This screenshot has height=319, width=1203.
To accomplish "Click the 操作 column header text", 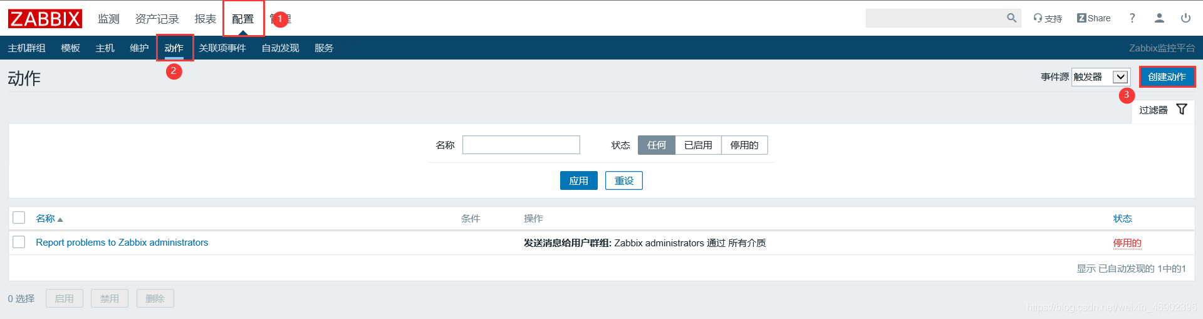I will pyautogui.click(x=533, y=218).
